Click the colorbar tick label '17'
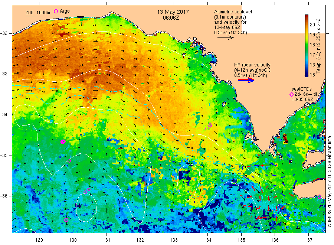Image resolution: width=334 pixels, height=245 pixels. pos(312,55)
